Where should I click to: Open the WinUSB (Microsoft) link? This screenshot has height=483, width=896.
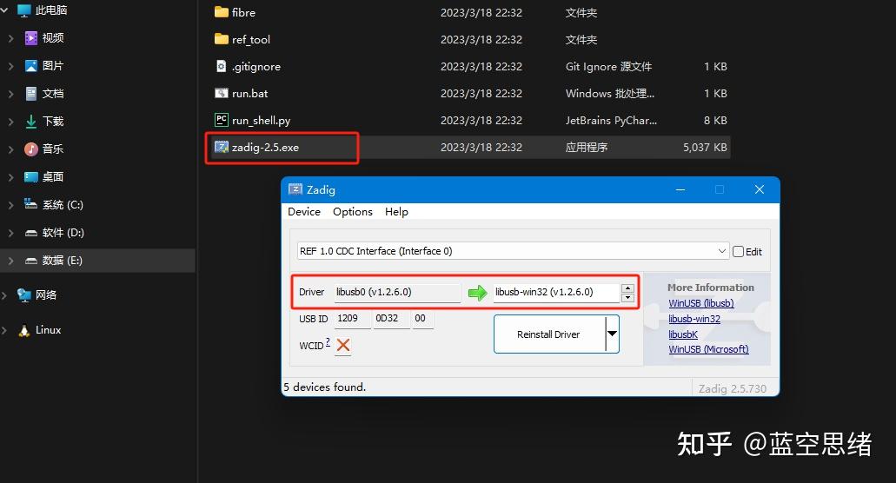pyautogui.click(x=708, y=349)
